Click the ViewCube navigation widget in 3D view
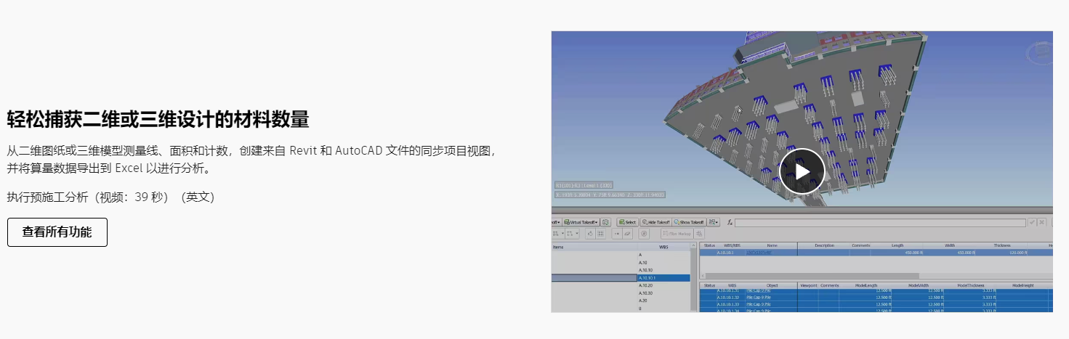 pyautogui.click(x=1038, y=54)
